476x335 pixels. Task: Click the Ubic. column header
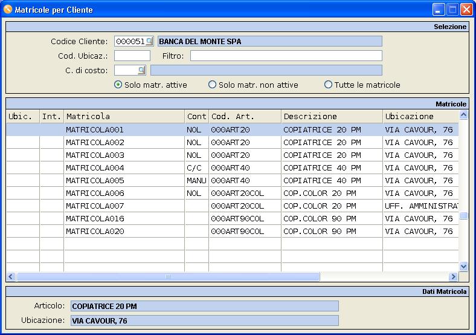tap(23, 116)
